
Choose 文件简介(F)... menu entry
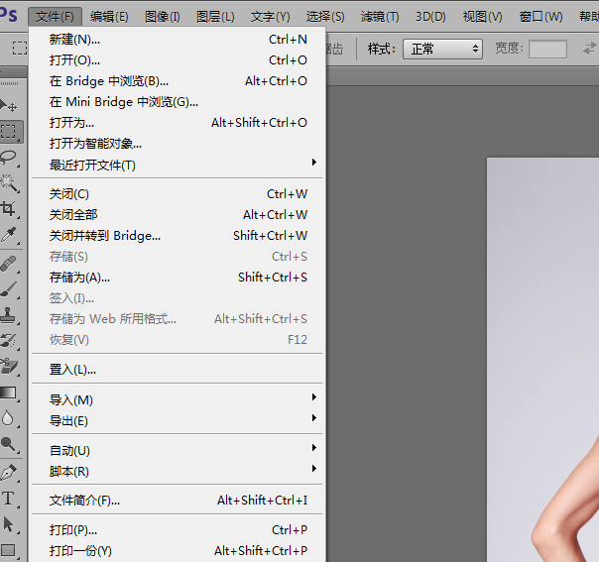tap(178, 501)
